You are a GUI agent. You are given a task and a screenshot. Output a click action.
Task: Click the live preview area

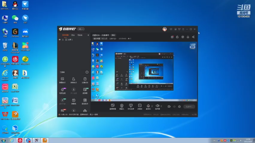pyautogui.click(x=144, y=72)
